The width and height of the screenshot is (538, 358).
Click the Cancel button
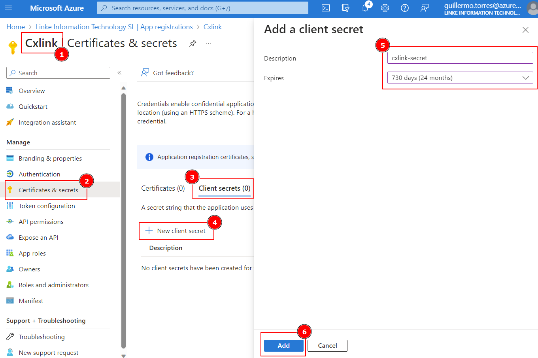pos(327,345)
